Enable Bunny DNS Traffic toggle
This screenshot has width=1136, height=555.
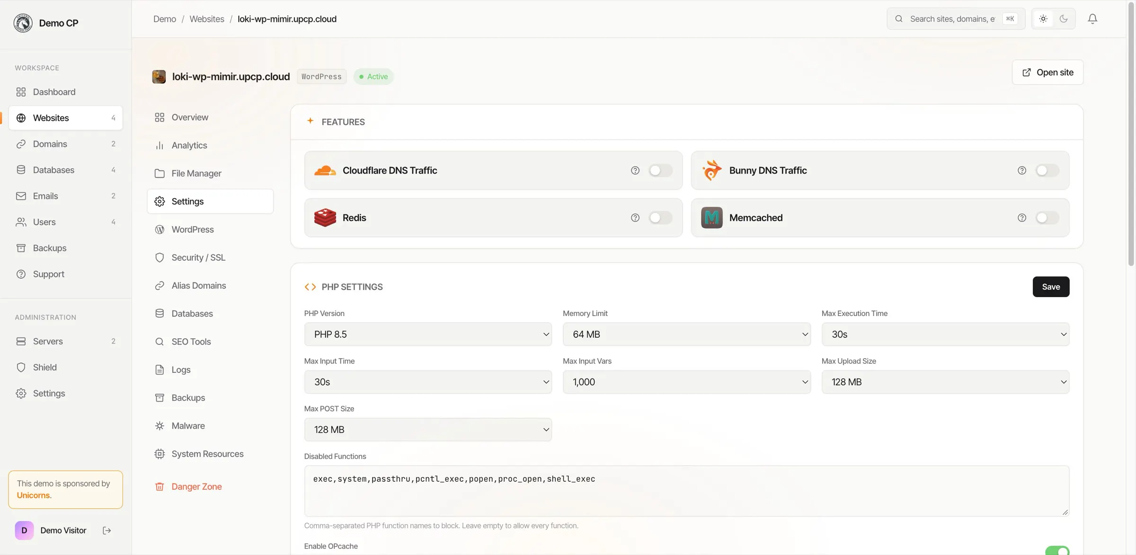click(1047, 170)
